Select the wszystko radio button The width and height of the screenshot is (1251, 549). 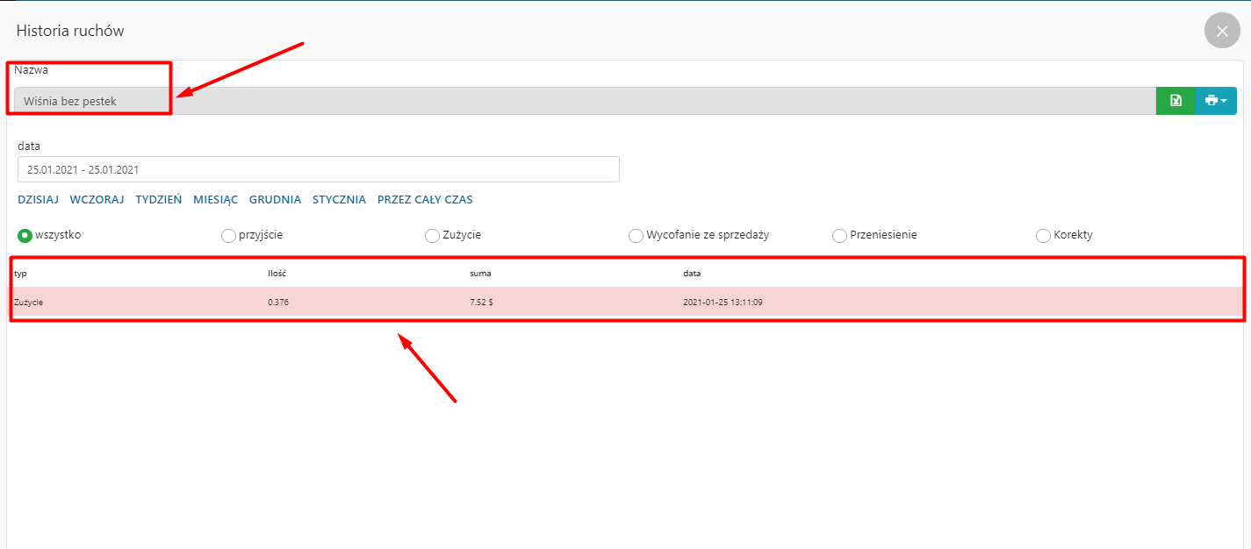click(25, 235)
